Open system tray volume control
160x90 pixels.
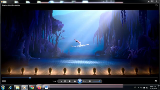click(x=141, y=88)
